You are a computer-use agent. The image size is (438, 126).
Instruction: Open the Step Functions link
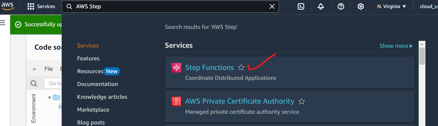pos(209,68)
